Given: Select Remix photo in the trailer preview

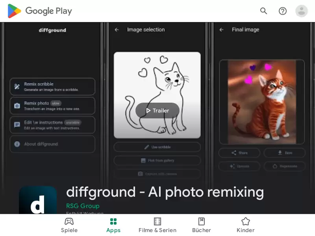Looking at the screenshot, I should point(52,106).
